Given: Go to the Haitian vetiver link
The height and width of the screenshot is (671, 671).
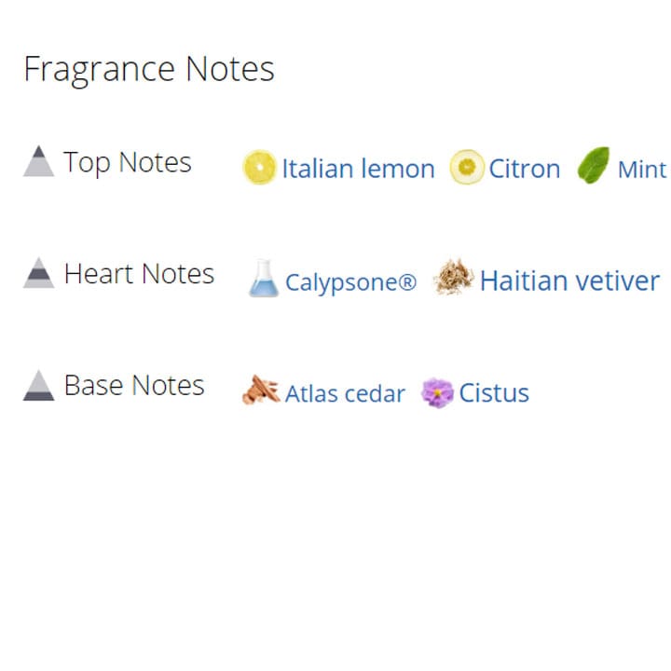Looking at the screenshot, I should pos(569,281).
